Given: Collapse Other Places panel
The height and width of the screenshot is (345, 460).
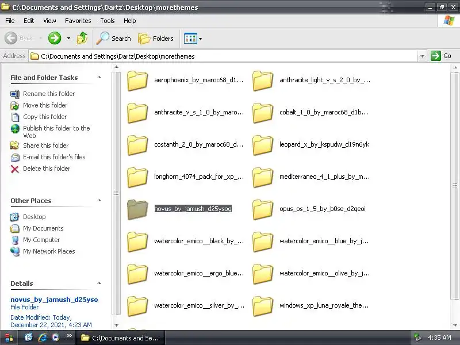Looking at the screenshot, I should coord(99,200).
